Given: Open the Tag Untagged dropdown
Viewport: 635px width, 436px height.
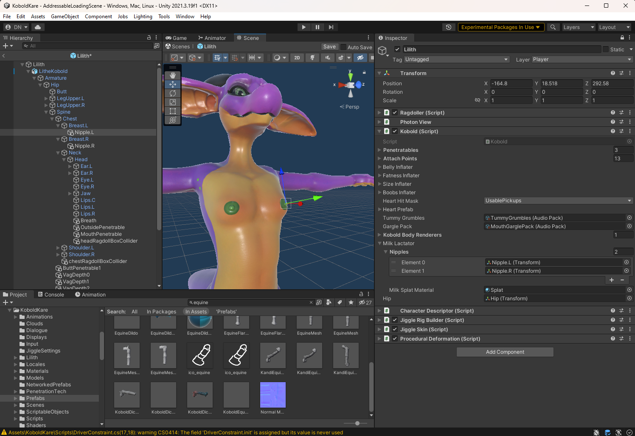Looking at the screenshot, I should point(457,59).
